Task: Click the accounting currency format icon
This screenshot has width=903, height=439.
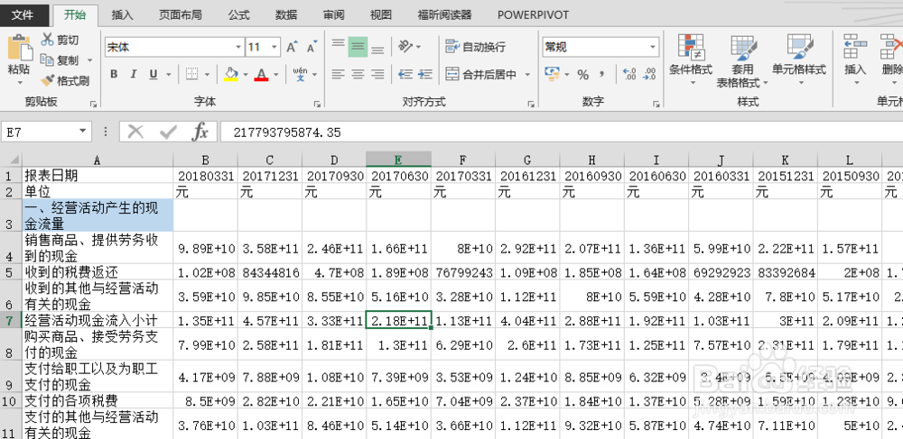Action: point(553,74)
